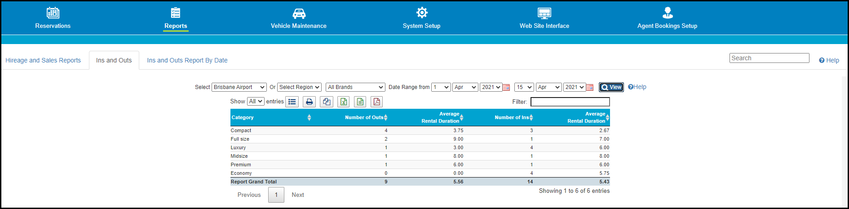
Task: Open the Select Region dropdown
Action: click(x=299, y=87)
